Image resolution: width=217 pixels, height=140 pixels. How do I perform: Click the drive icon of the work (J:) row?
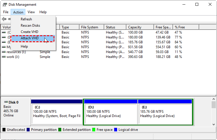point(4,57)
